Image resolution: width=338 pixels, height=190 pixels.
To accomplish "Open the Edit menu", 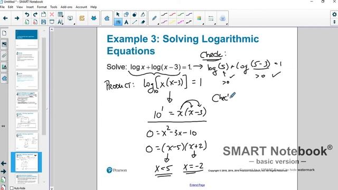I will [x=11, y=7].
